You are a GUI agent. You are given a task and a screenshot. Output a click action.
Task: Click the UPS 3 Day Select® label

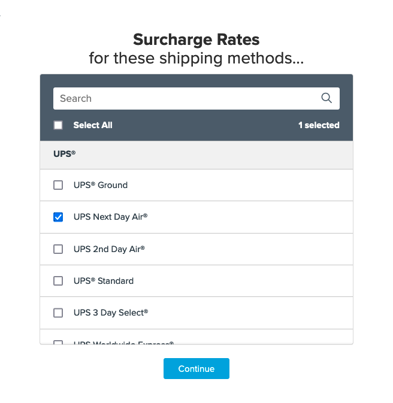click(x=111, y=313)
